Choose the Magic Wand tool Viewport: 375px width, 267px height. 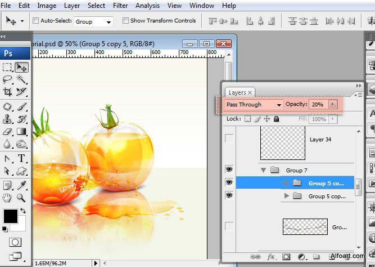click(21, 79)
